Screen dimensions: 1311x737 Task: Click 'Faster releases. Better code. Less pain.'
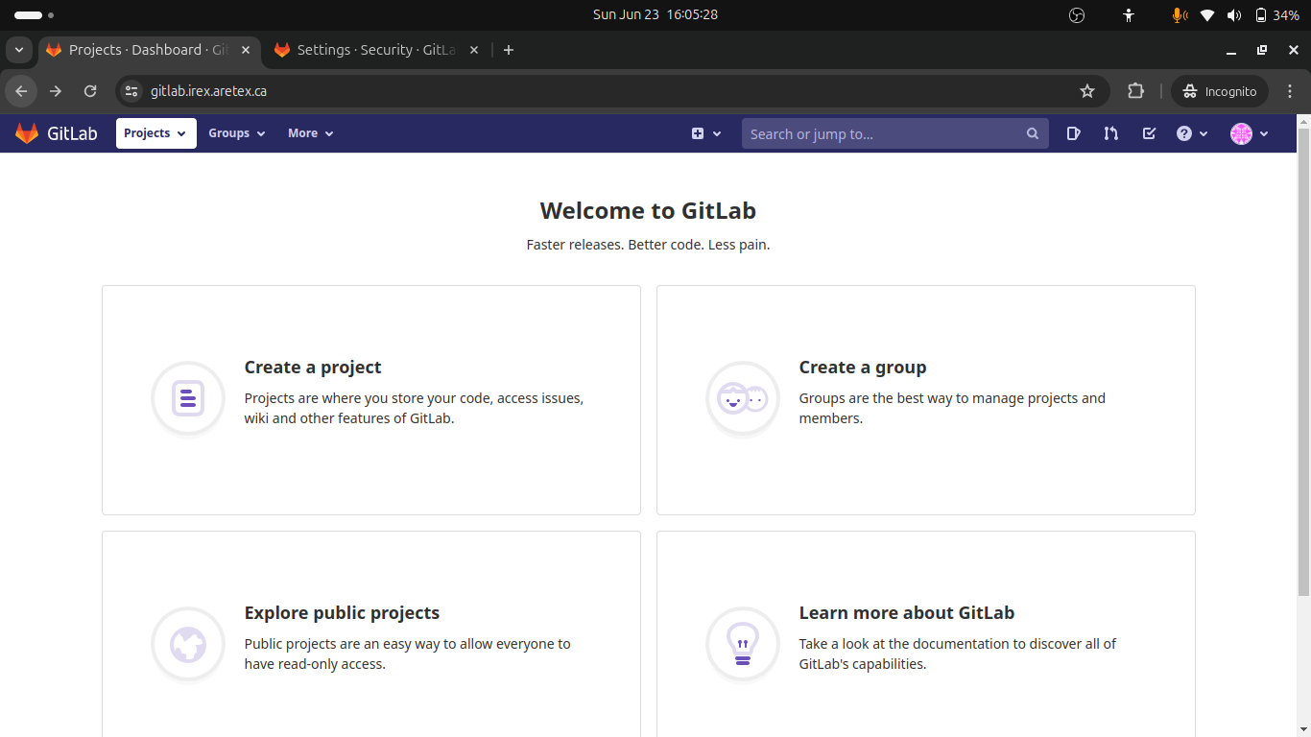648,245
